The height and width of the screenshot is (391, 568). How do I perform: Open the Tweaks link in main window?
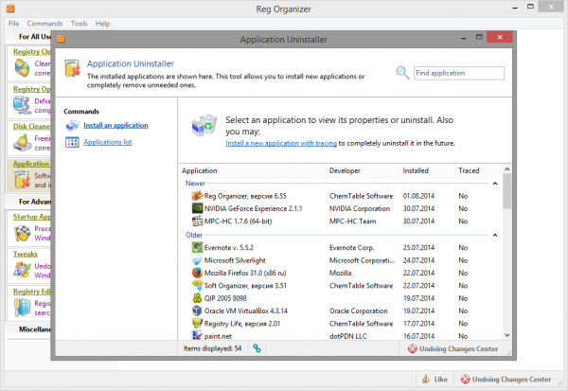pos(26,254)
